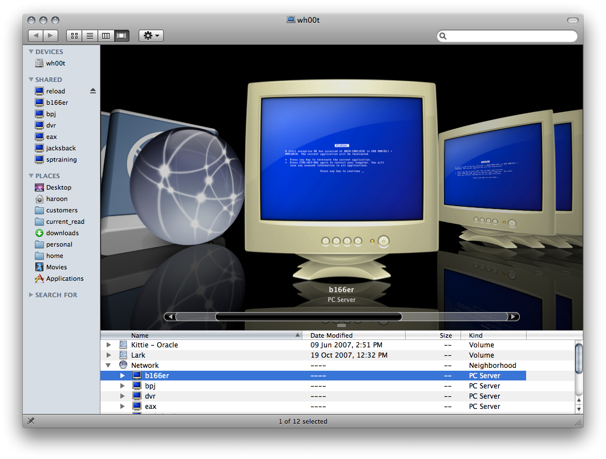Collapse the Network row in list
Image resolution: width=606 pixels, height=459 pixels.
pos(108,366)
